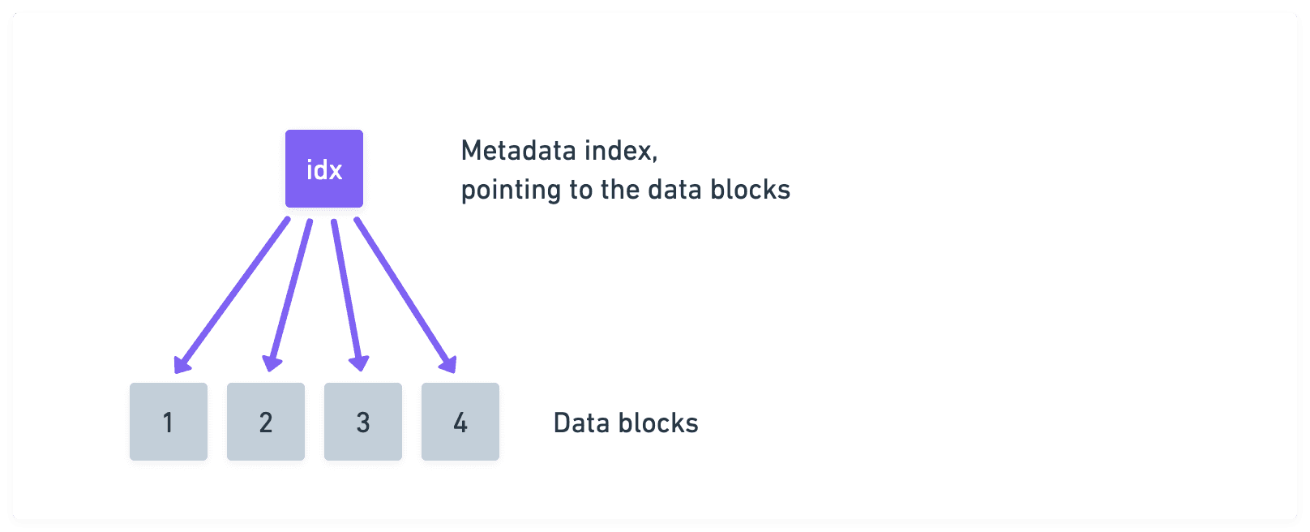This screenshot has width=1310, height=532.
Task: Click middle of arrow shaft toward block 3
Action: 347,292
